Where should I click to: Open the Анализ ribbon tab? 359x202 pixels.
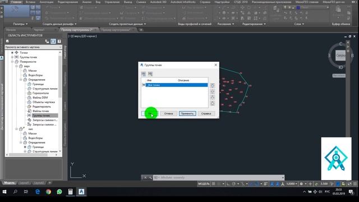(87, 2)
